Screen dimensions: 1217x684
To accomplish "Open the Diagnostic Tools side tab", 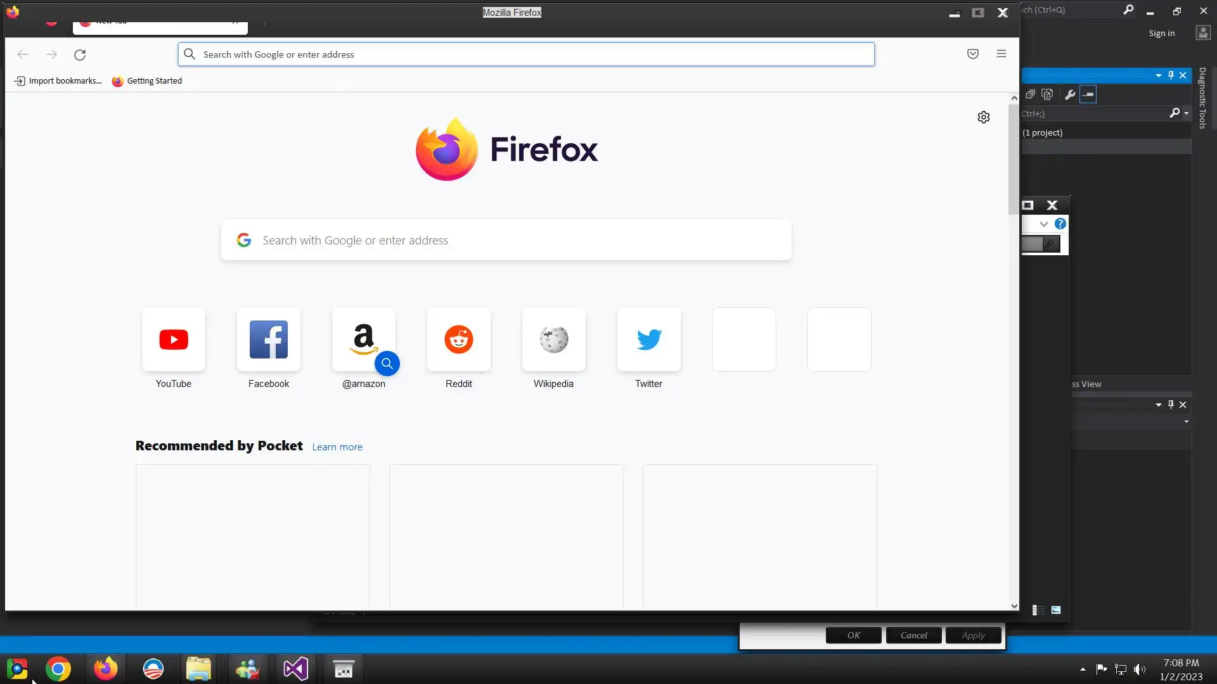I will (x=1202, y=98).
